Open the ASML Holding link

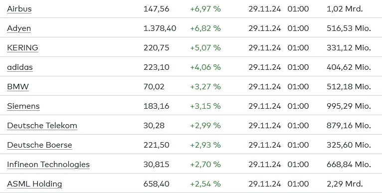[34, 184]
